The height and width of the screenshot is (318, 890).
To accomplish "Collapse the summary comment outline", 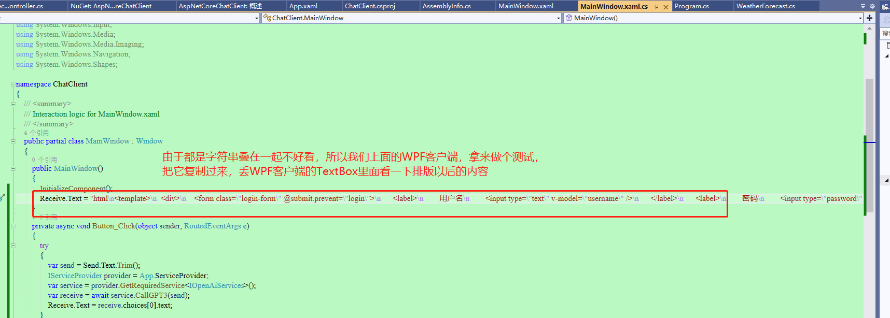I will coord(13,104).
